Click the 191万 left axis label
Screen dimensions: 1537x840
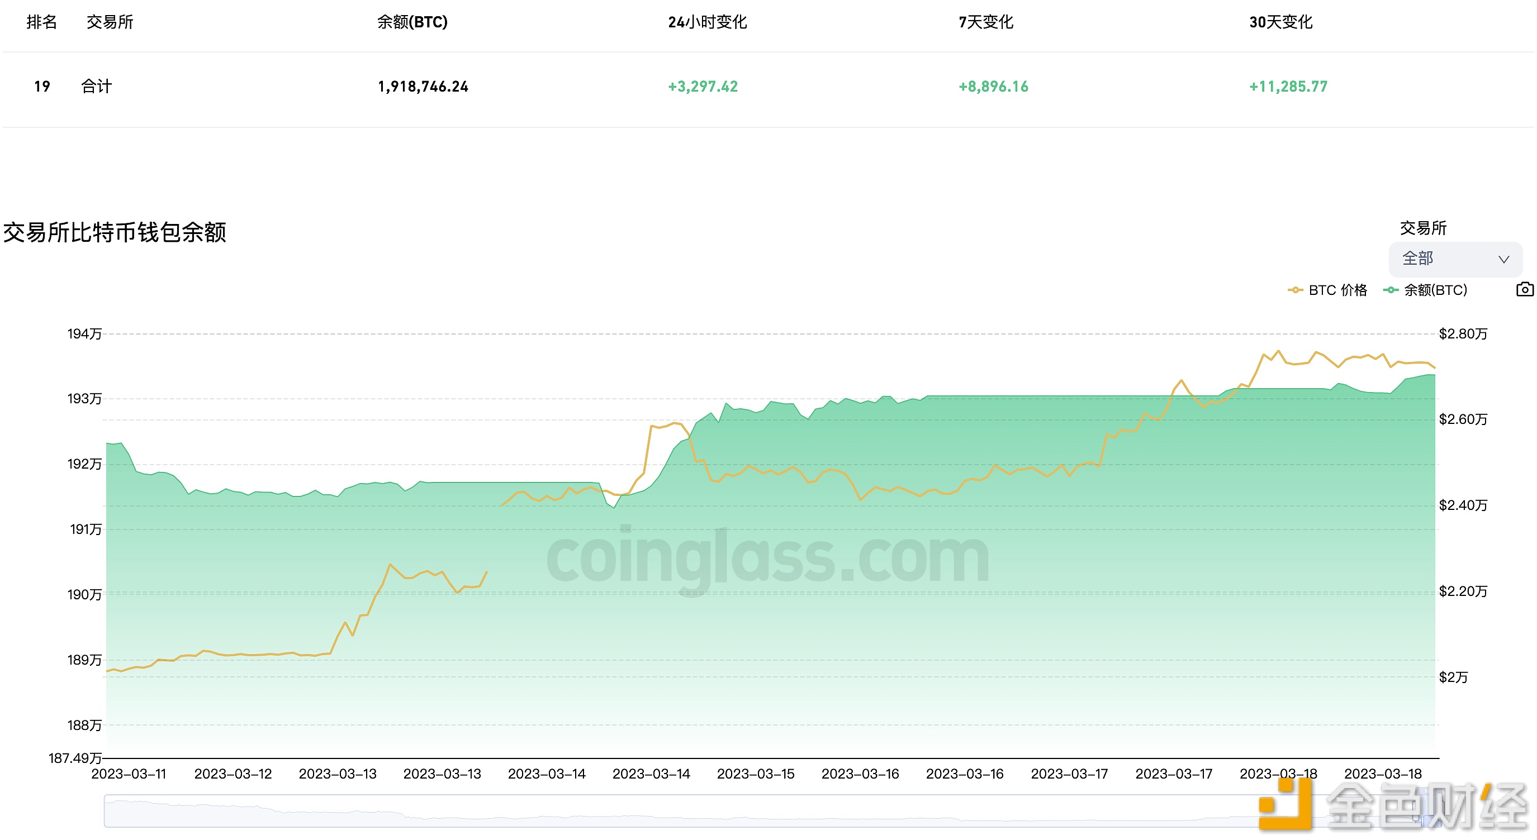[x=86, y=529]
